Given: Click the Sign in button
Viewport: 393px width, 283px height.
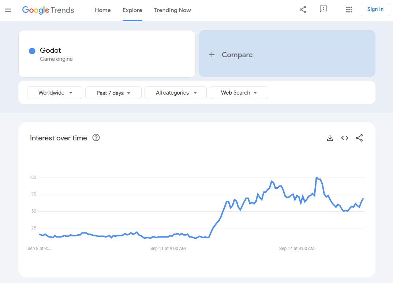Looking at the screenshot, I should [375, 9].
